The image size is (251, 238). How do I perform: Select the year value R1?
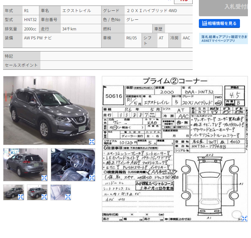tap(26, 11)
